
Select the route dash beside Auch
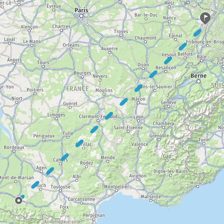(35, 185)
